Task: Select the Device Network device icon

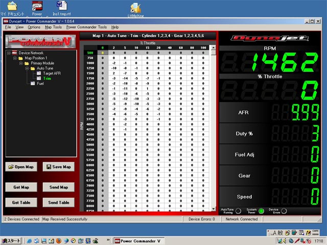Action: point(14,53)
